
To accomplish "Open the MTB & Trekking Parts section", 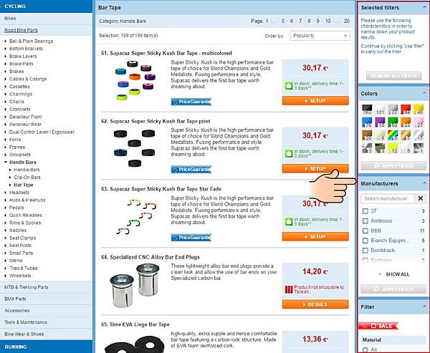I will [x=46, y=287].
